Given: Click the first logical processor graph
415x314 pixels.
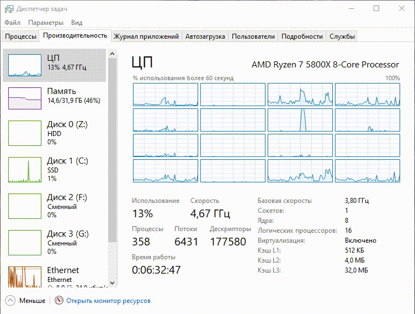Looking at the screenshot, I should point(166,95).
